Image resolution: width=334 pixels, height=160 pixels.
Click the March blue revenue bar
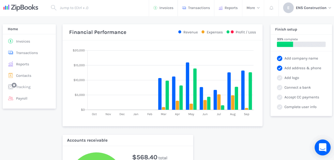click(160, 94)
